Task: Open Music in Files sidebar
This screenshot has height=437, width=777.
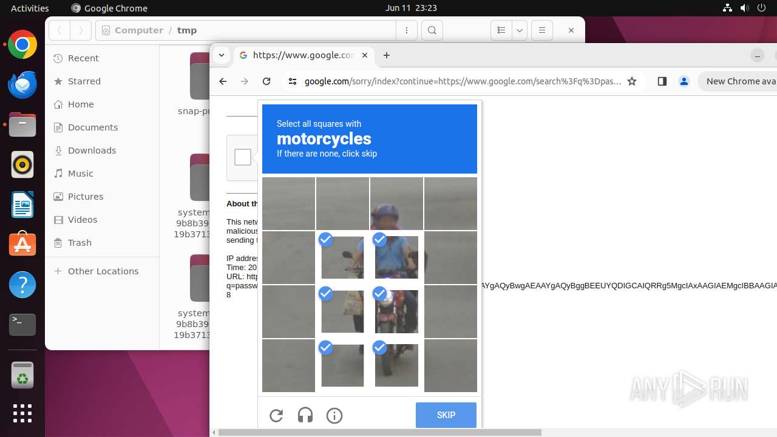Action: (x=102, y=174)
